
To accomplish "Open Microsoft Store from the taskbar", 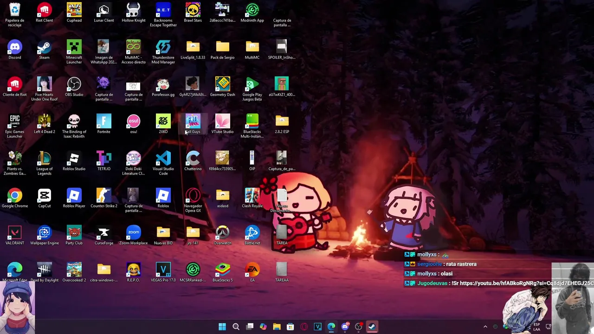I will click(x=290, y=327).
